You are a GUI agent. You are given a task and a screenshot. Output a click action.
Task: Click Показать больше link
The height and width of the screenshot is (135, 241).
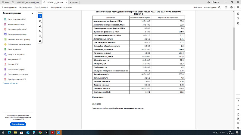pyautogui.click(x=10, y=83)
